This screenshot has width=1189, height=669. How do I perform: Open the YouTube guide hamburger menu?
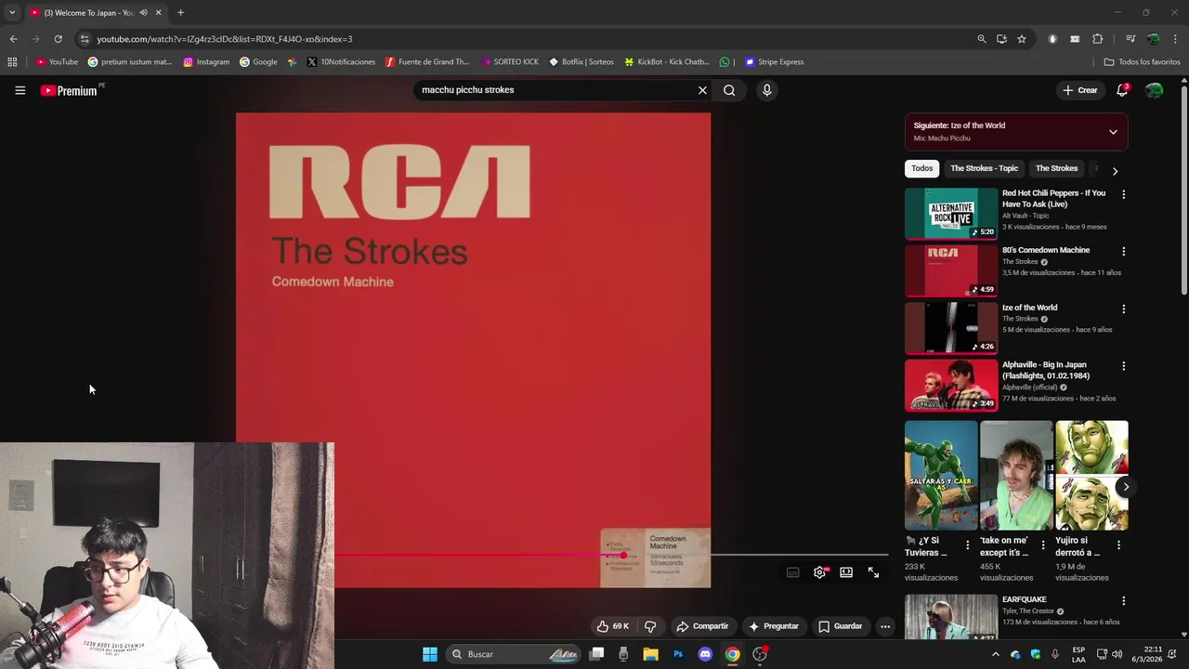pyautogui.click(x=20, y=90)
